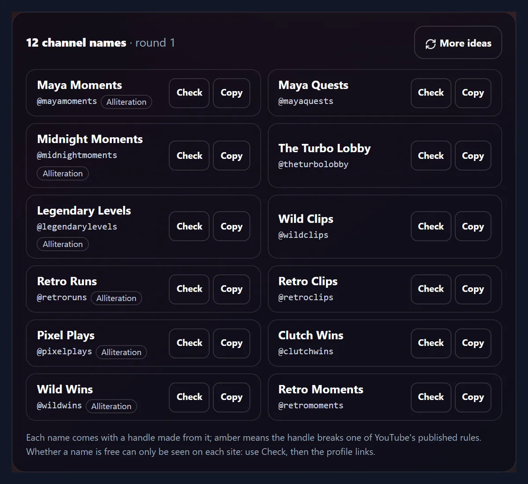This screenshot has width=528, height=484.
Task: Select the @wildwins handle text
Action: click(59, 406)
